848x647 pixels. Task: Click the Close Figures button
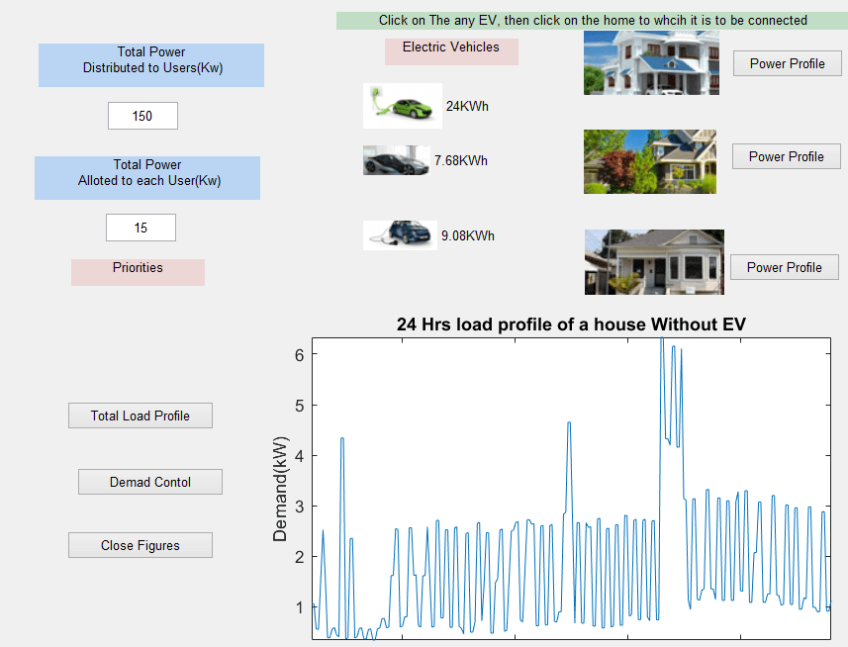click(x=140, y=544)
